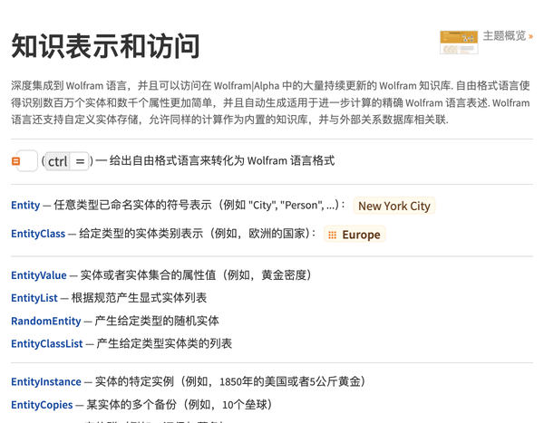This screenshot has width=544, height=423.
Task: Click the Europe entity class badge
Action: coord(355,235)
